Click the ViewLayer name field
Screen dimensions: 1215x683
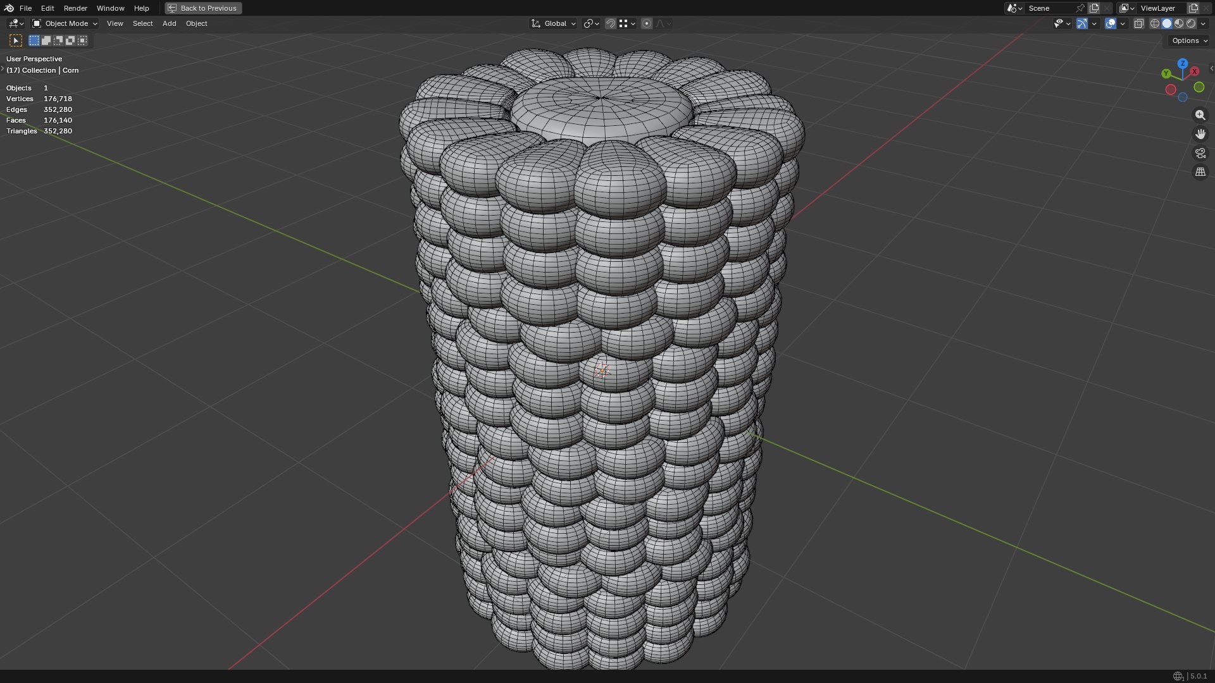pyautogui.click(x=1161, y=8)
